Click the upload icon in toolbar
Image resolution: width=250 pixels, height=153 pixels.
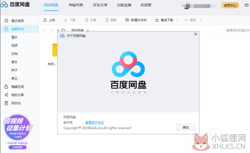coord(45,20)
